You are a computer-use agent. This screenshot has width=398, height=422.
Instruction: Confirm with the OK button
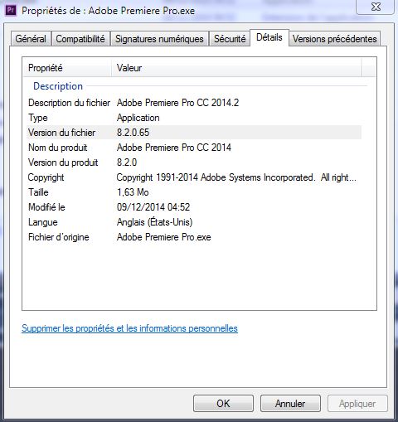(x=223, y=404)
